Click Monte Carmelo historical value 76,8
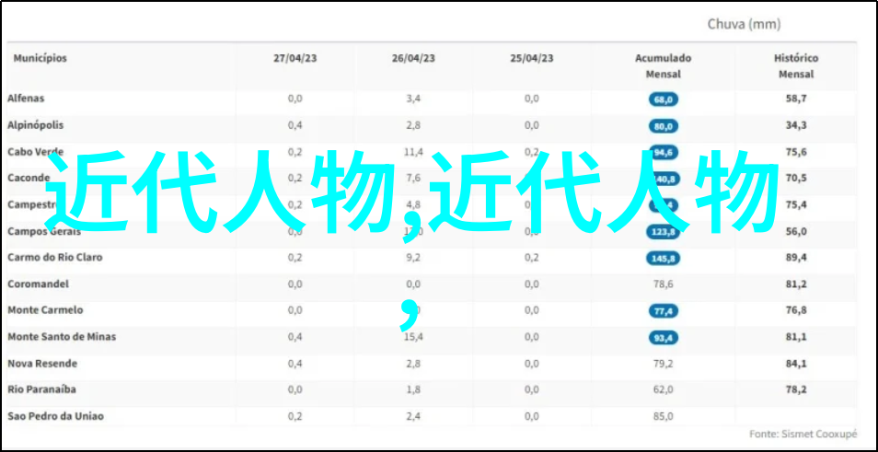 click(x=796, y=310)
